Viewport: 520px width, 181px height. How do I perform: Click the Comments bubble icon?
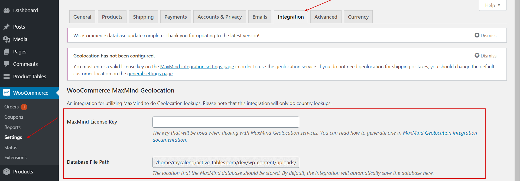(6, 64)
